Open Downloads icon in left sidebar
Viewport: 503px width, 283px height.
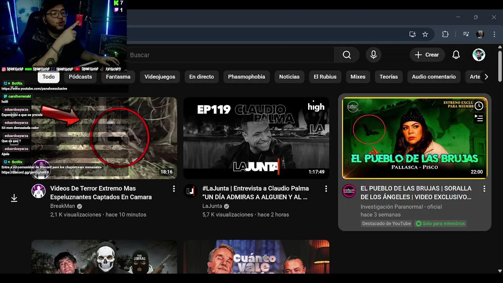(14, 198)
